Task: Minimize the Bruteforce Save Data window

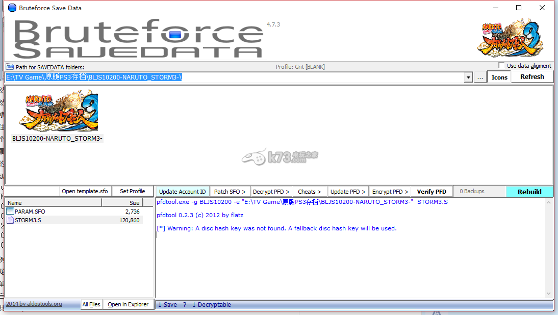Action: pyautogui.click(x=496, y=8)
